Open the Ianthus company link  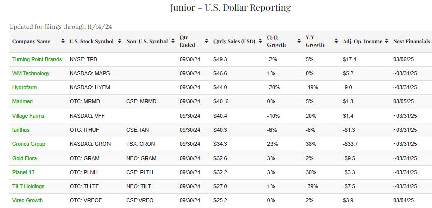click(x=22, y=130)
